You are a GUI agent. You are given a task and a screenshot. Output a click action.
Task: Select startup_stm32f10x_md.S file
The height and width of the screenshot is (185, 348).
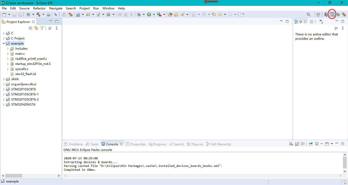[x=33, y=64]
